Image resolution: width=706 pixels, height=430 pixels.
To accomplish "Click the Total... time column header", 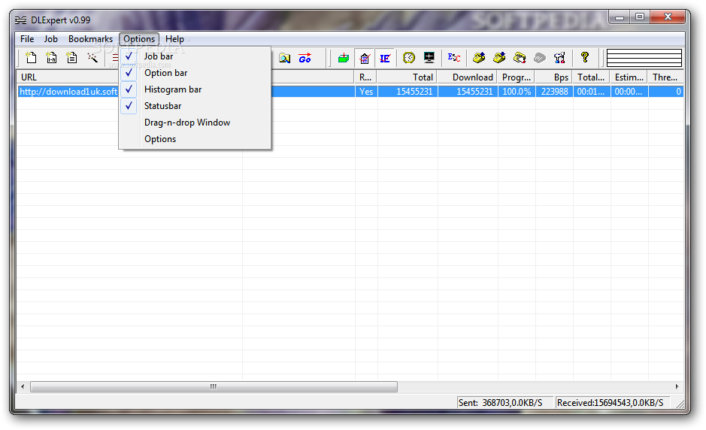I will (x=592, y=77).
